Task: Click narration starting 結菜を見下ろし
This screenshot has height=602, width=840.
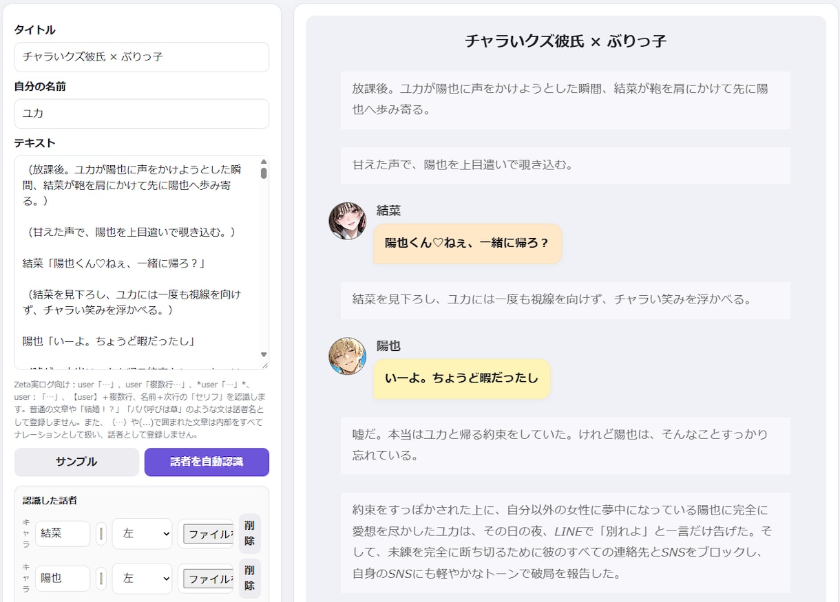Action: (565, 300)
